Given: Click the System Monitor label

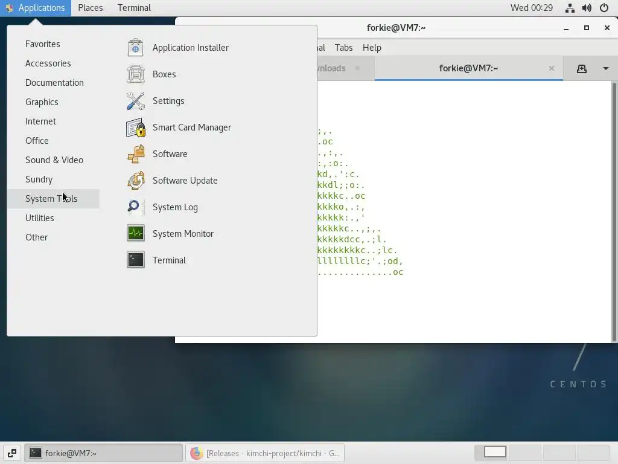Looking at the screenshot, I should (x=183, y=234).
